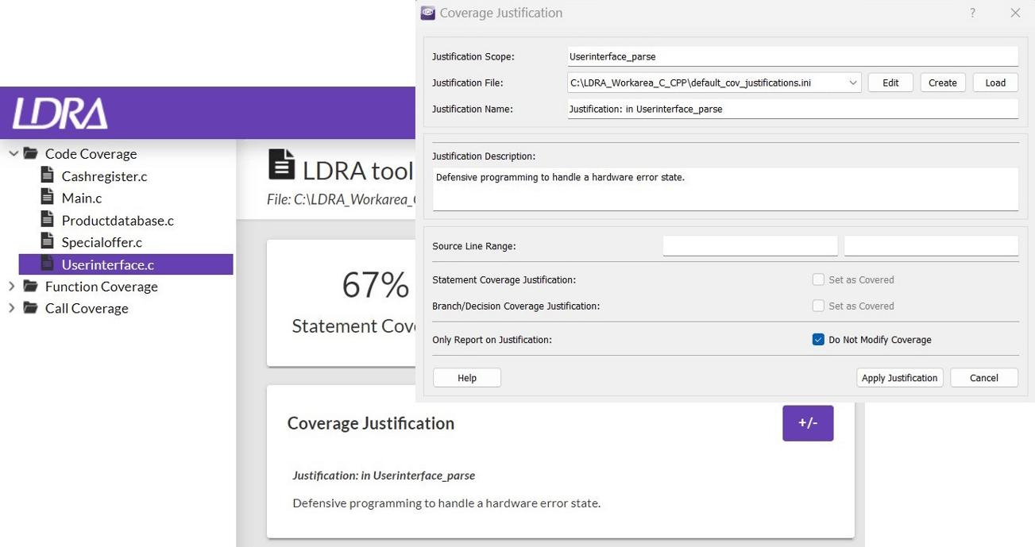Click the purple +/- Coverage Justification button
Image resolution: width=1035 pixels, height=547 pixels.
pyautogui.click(x=808, y=423)
